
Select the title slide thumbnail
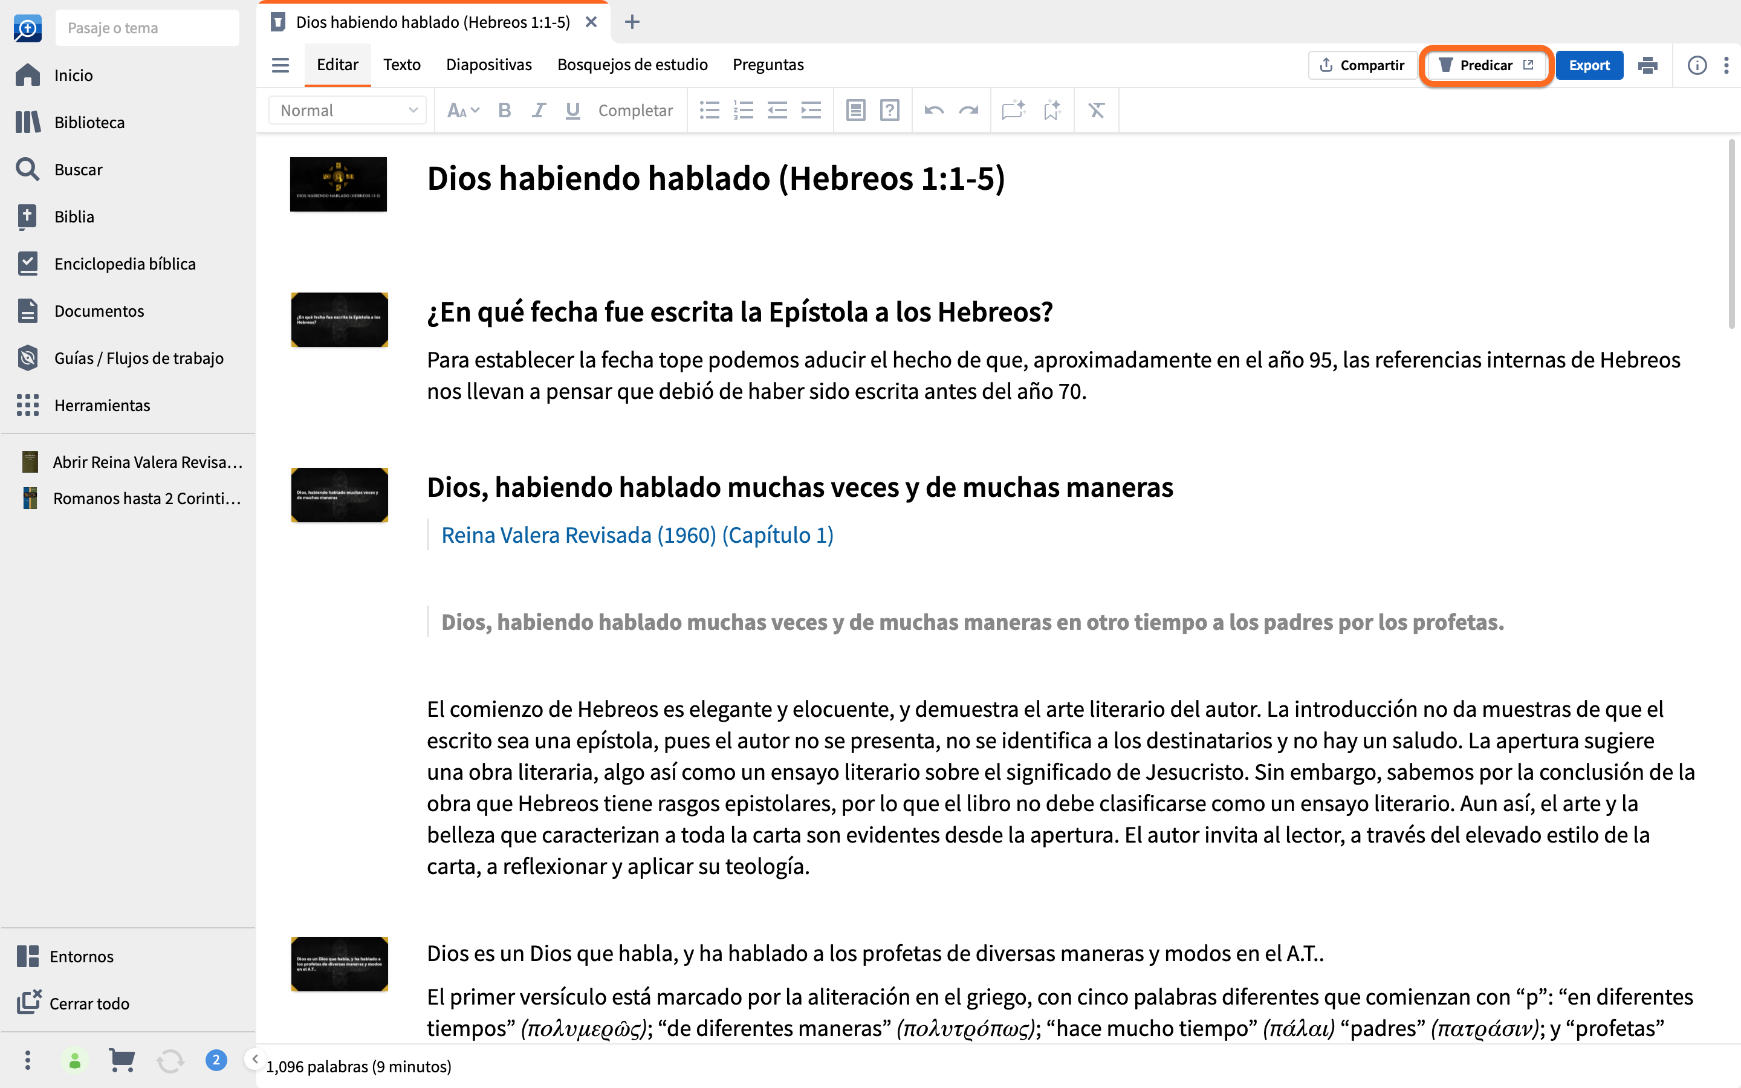point(338,184)
